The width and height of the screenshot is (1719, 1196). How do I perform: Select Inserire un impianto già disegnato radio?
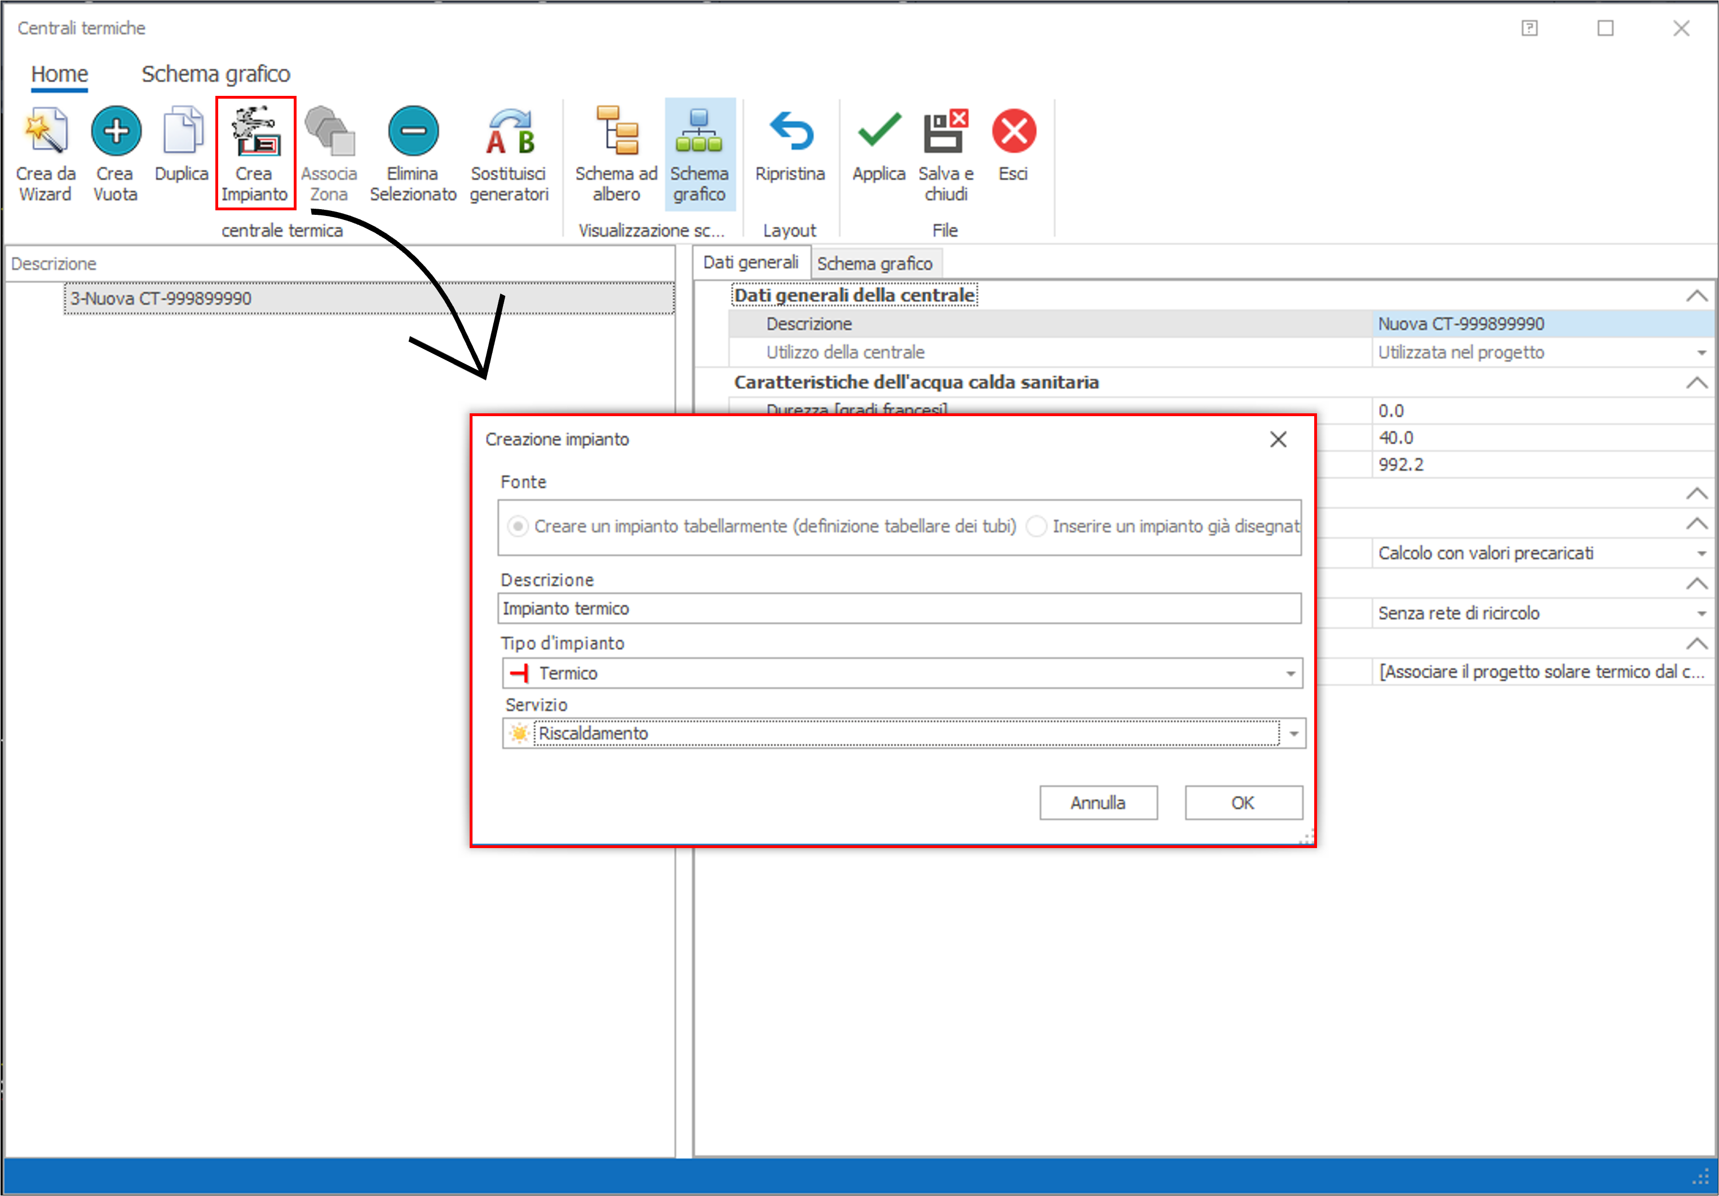(x=1036, y=527)
